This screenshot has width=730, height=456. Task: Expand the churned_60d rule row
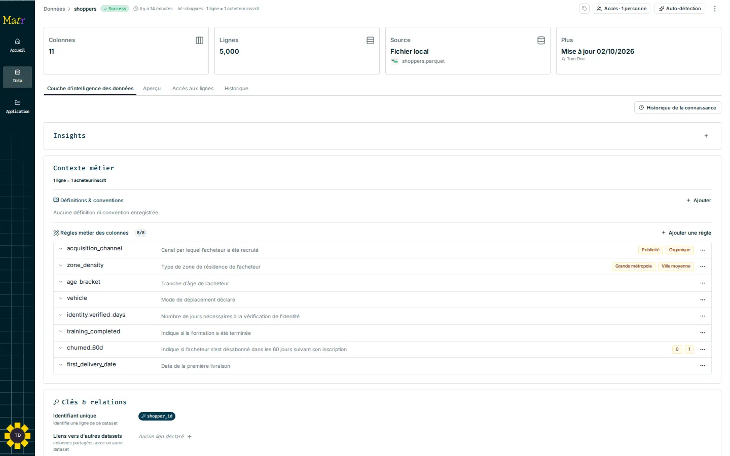(x=61, y=348)
